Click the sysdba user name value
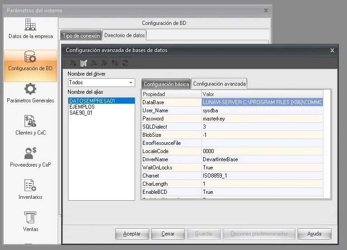 (262, 111)
